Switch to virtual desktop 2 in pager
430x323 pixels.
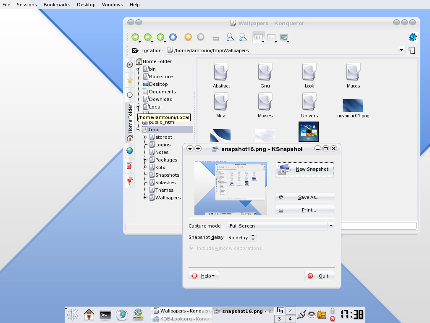point(290,311)
